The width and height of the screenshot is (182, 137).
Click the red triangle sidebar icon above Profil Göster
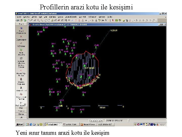pyautogui.click(x=21, y=94)
